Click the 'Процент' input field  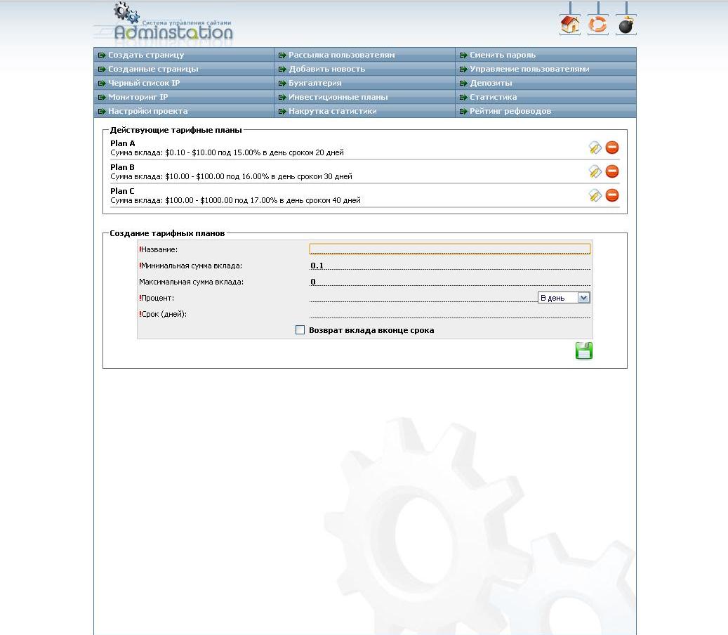pyautogui.click(x=423, y=298)
